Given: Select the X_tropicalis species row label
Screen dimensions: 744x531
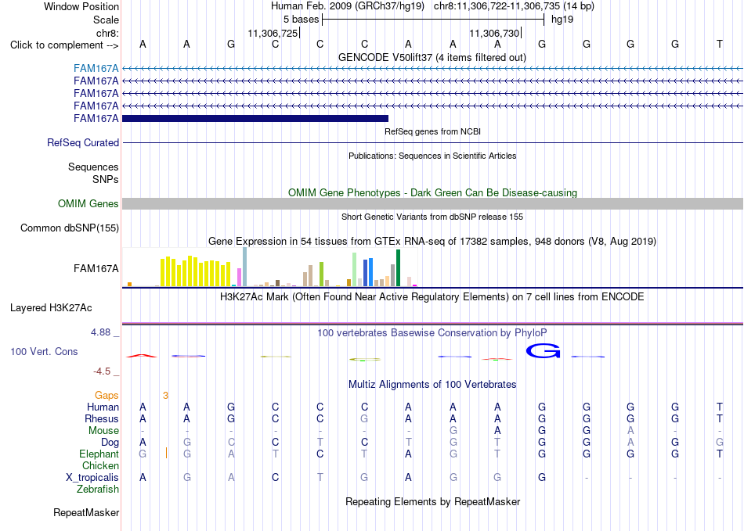Looking at the screenshot, I should click(x=92, y=478).
